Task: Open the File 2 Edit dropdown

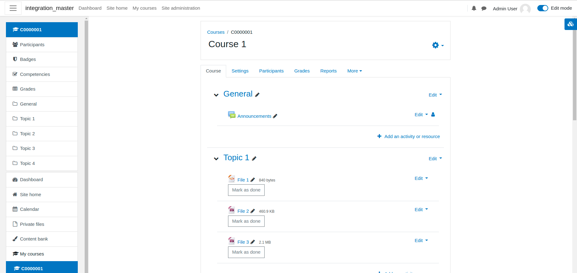Action: [x=421, y=210]
